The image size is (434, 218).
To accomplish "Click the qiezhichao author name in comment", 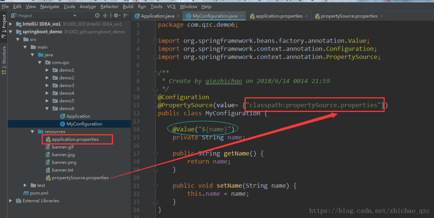I will point(224,81).
